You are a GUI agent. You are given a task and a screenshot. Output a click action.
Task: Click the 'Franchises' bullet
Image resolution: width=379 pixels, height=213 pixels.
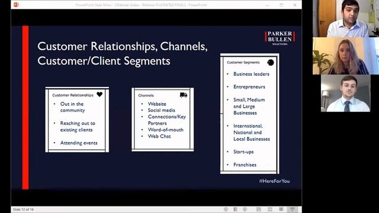[x=245, y=164]
